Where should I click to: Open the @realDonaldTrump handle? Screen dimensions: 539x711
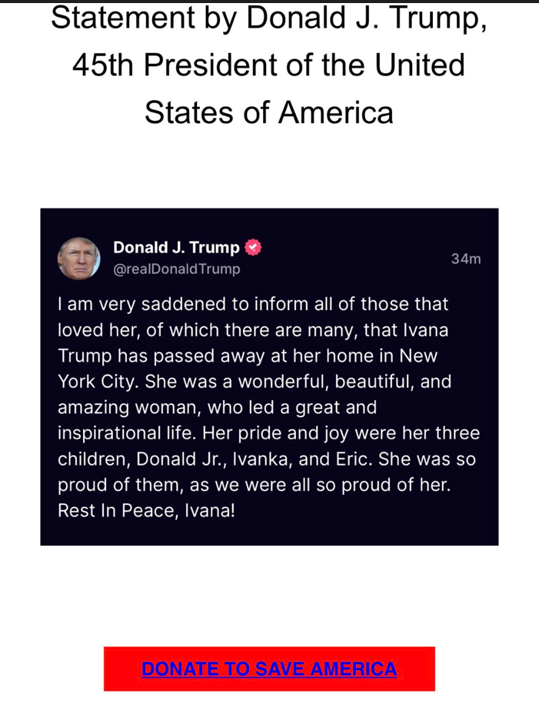177,269
